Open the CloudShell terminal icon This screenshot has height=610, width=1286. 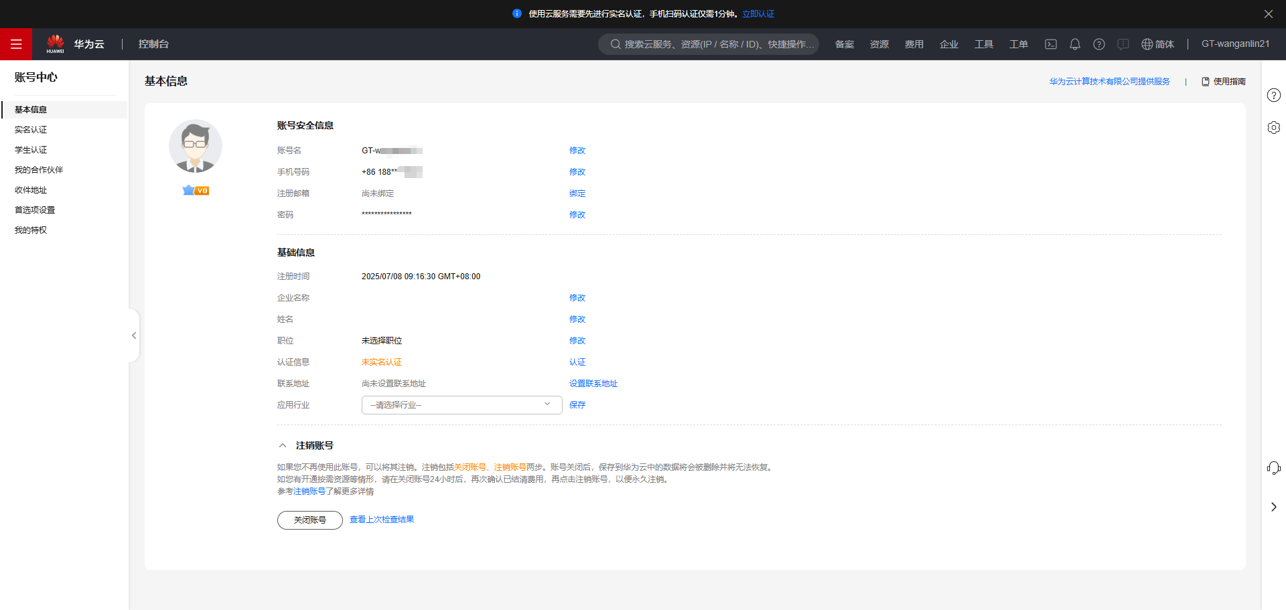click(1051, 44)
